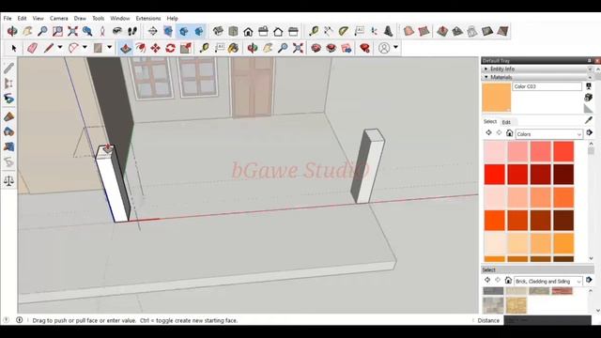Click Display secondary selection pane button
Screen dimensions: 601x338
tap(589, 86)
